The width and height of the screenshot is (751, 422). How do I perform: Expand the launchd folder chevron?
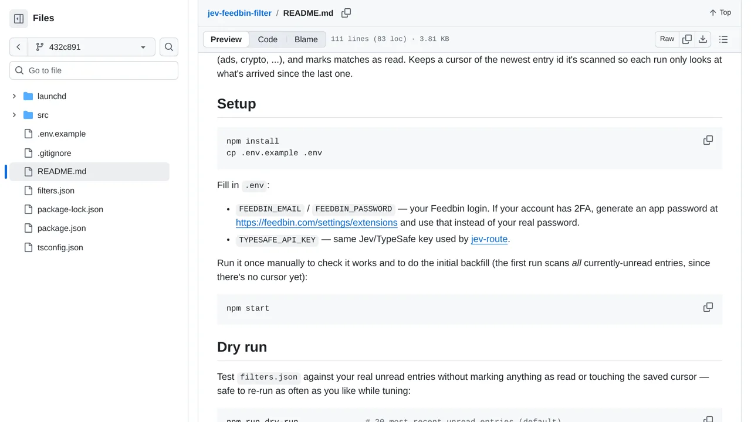pos(14,96)
